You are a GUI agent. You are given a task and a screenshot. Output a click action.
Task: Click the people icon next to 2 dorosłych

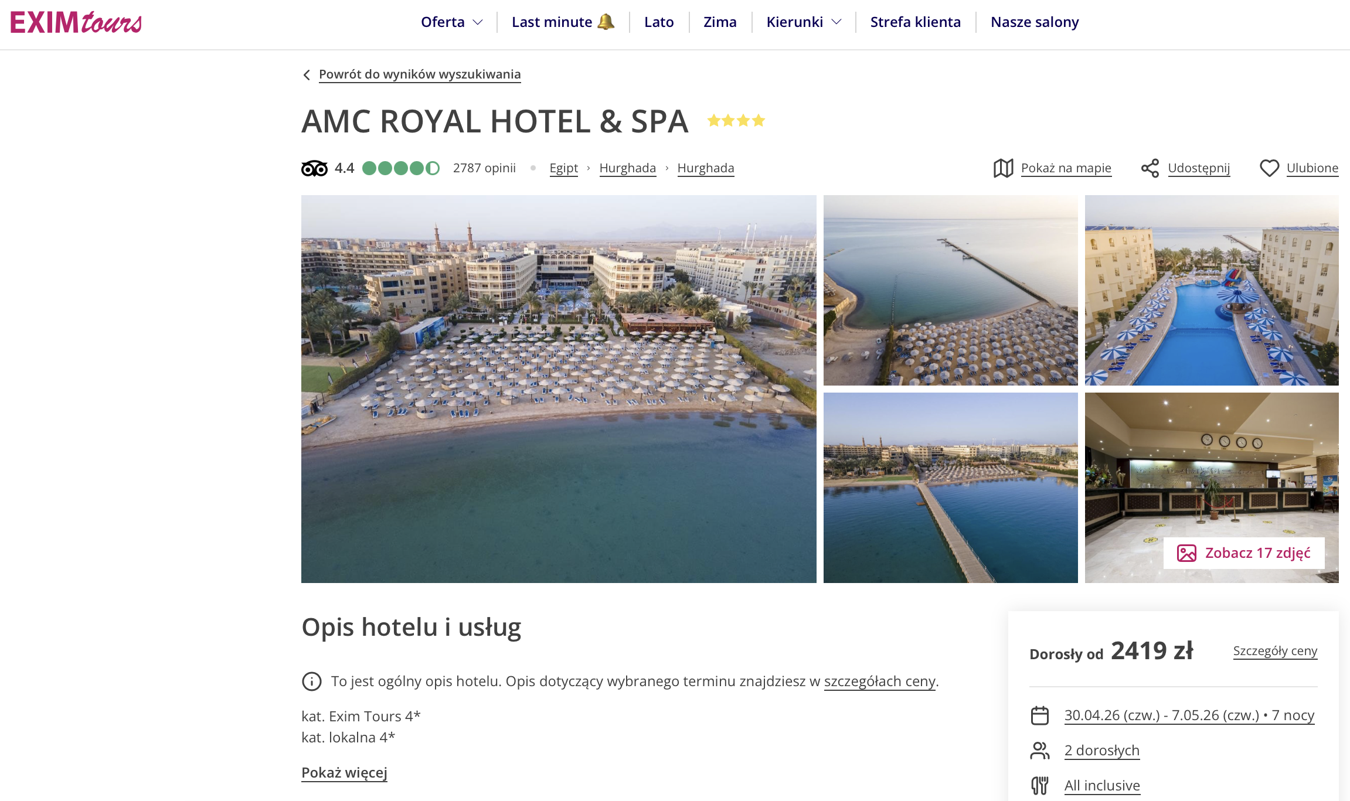tap(1039, 751)
